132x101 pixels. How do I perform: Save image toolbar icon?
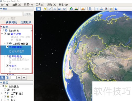click(x=106, y=9)
